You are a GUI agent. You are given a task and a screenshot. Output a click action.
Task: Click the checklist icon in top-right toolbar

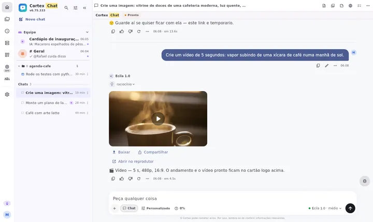click(x=359, y=6)
